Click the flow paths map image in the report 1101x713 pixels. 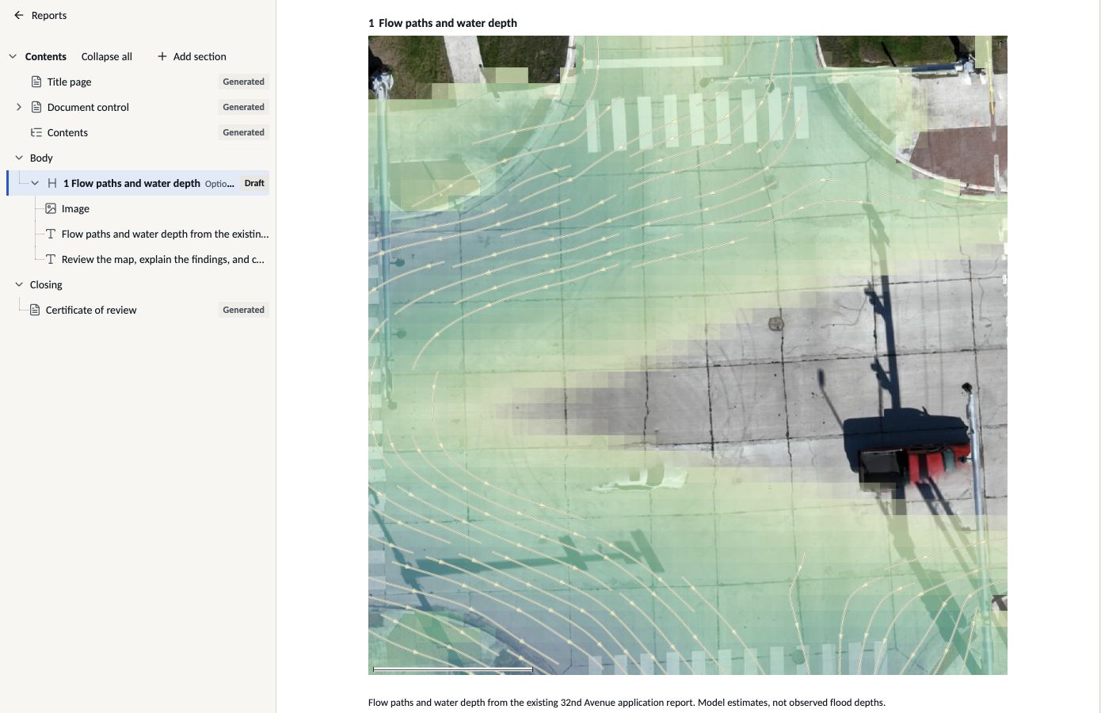click(x=688, y=355)
